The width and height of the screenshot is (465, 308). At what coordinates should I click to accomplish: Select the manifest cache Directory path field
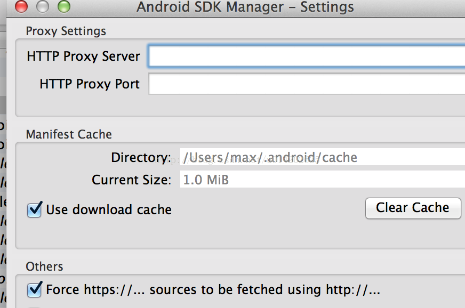click(323, 157)
